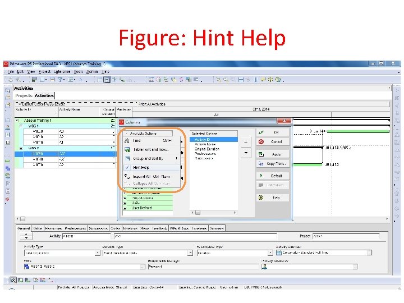
Task: Click the print preview magnifier toolbar icon
Action: point(18,80)
